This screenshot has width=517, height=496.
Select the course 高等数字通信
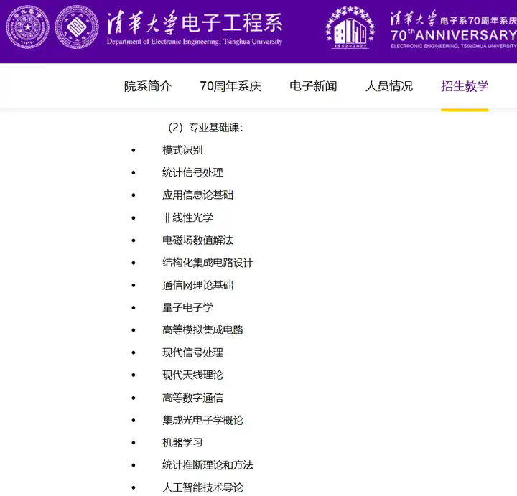coord(192,398)
